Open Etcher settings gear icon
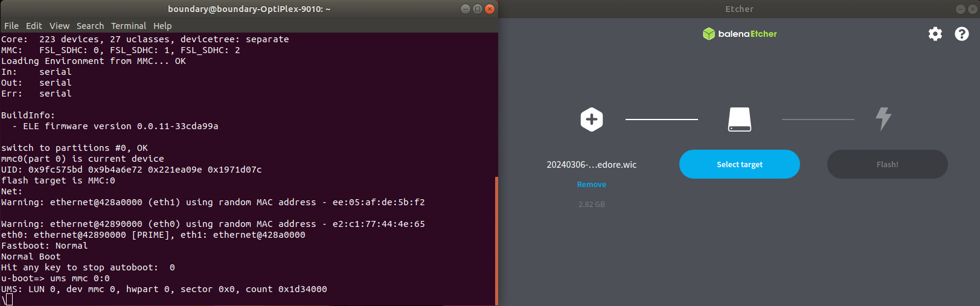 click(935, 34)
